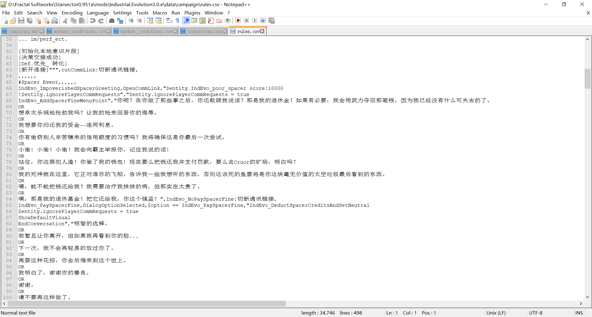
Task: Open the View menu
Action: 52,13
